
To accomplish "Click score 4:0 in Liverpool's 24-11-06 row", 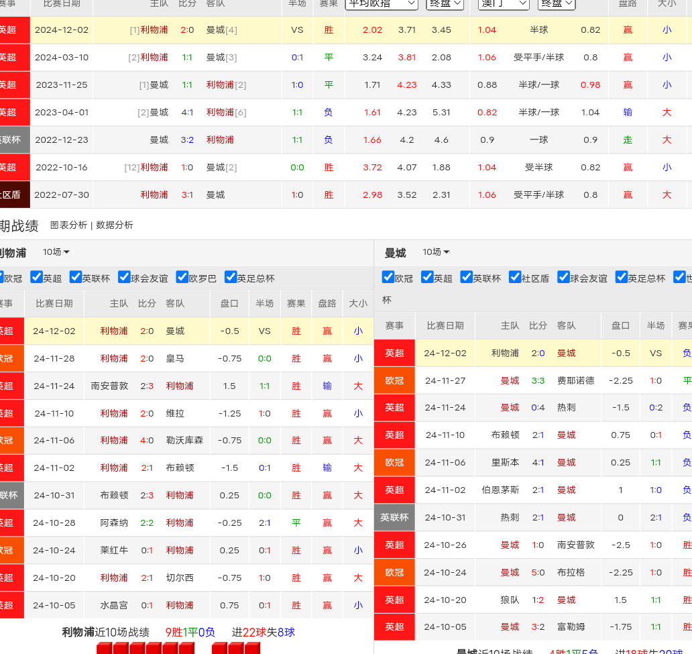I will (x=147, y=440).
